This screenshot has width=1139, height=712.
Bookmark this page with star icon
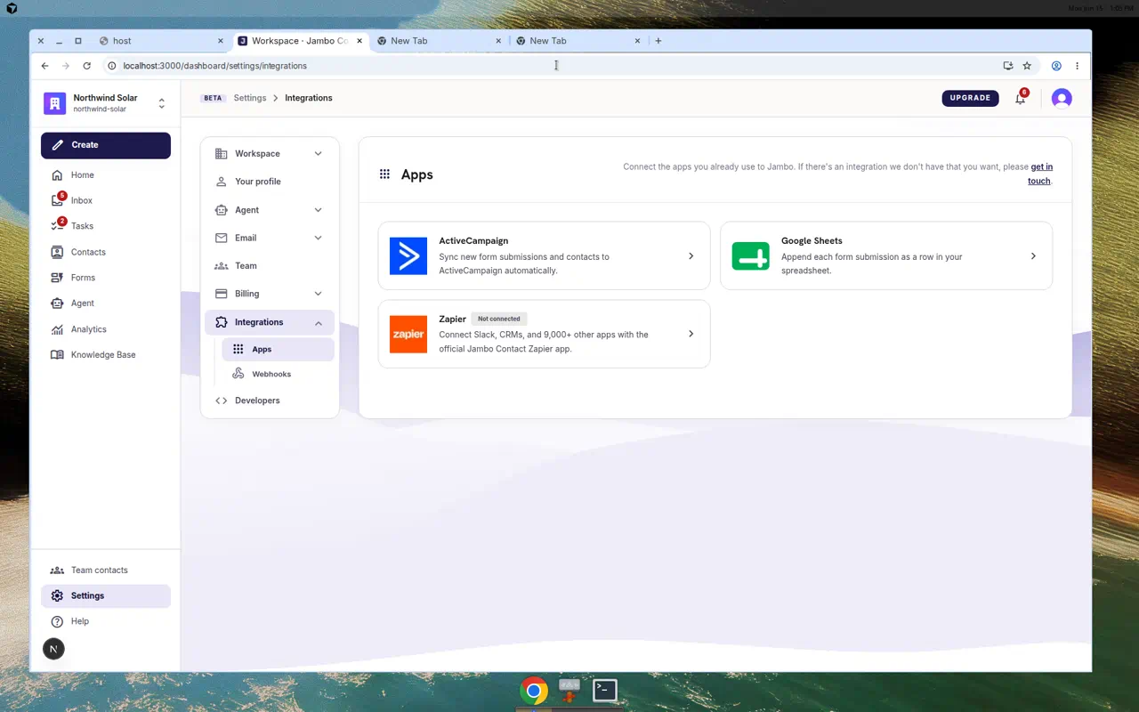[1027, 66]
